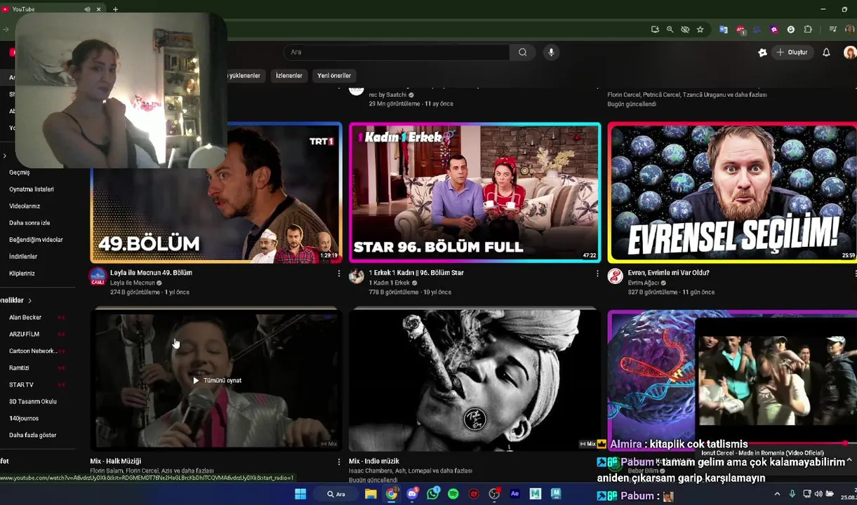Click the taskbar Ara search box
Image resolution: width=857 pixels, height=505 pixels.
(336, 494)
